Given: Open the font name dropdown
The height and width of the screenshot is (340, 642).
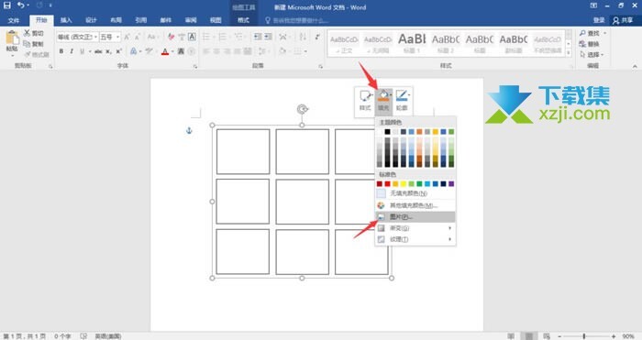Looking at the screenshot, I should 95,37.
